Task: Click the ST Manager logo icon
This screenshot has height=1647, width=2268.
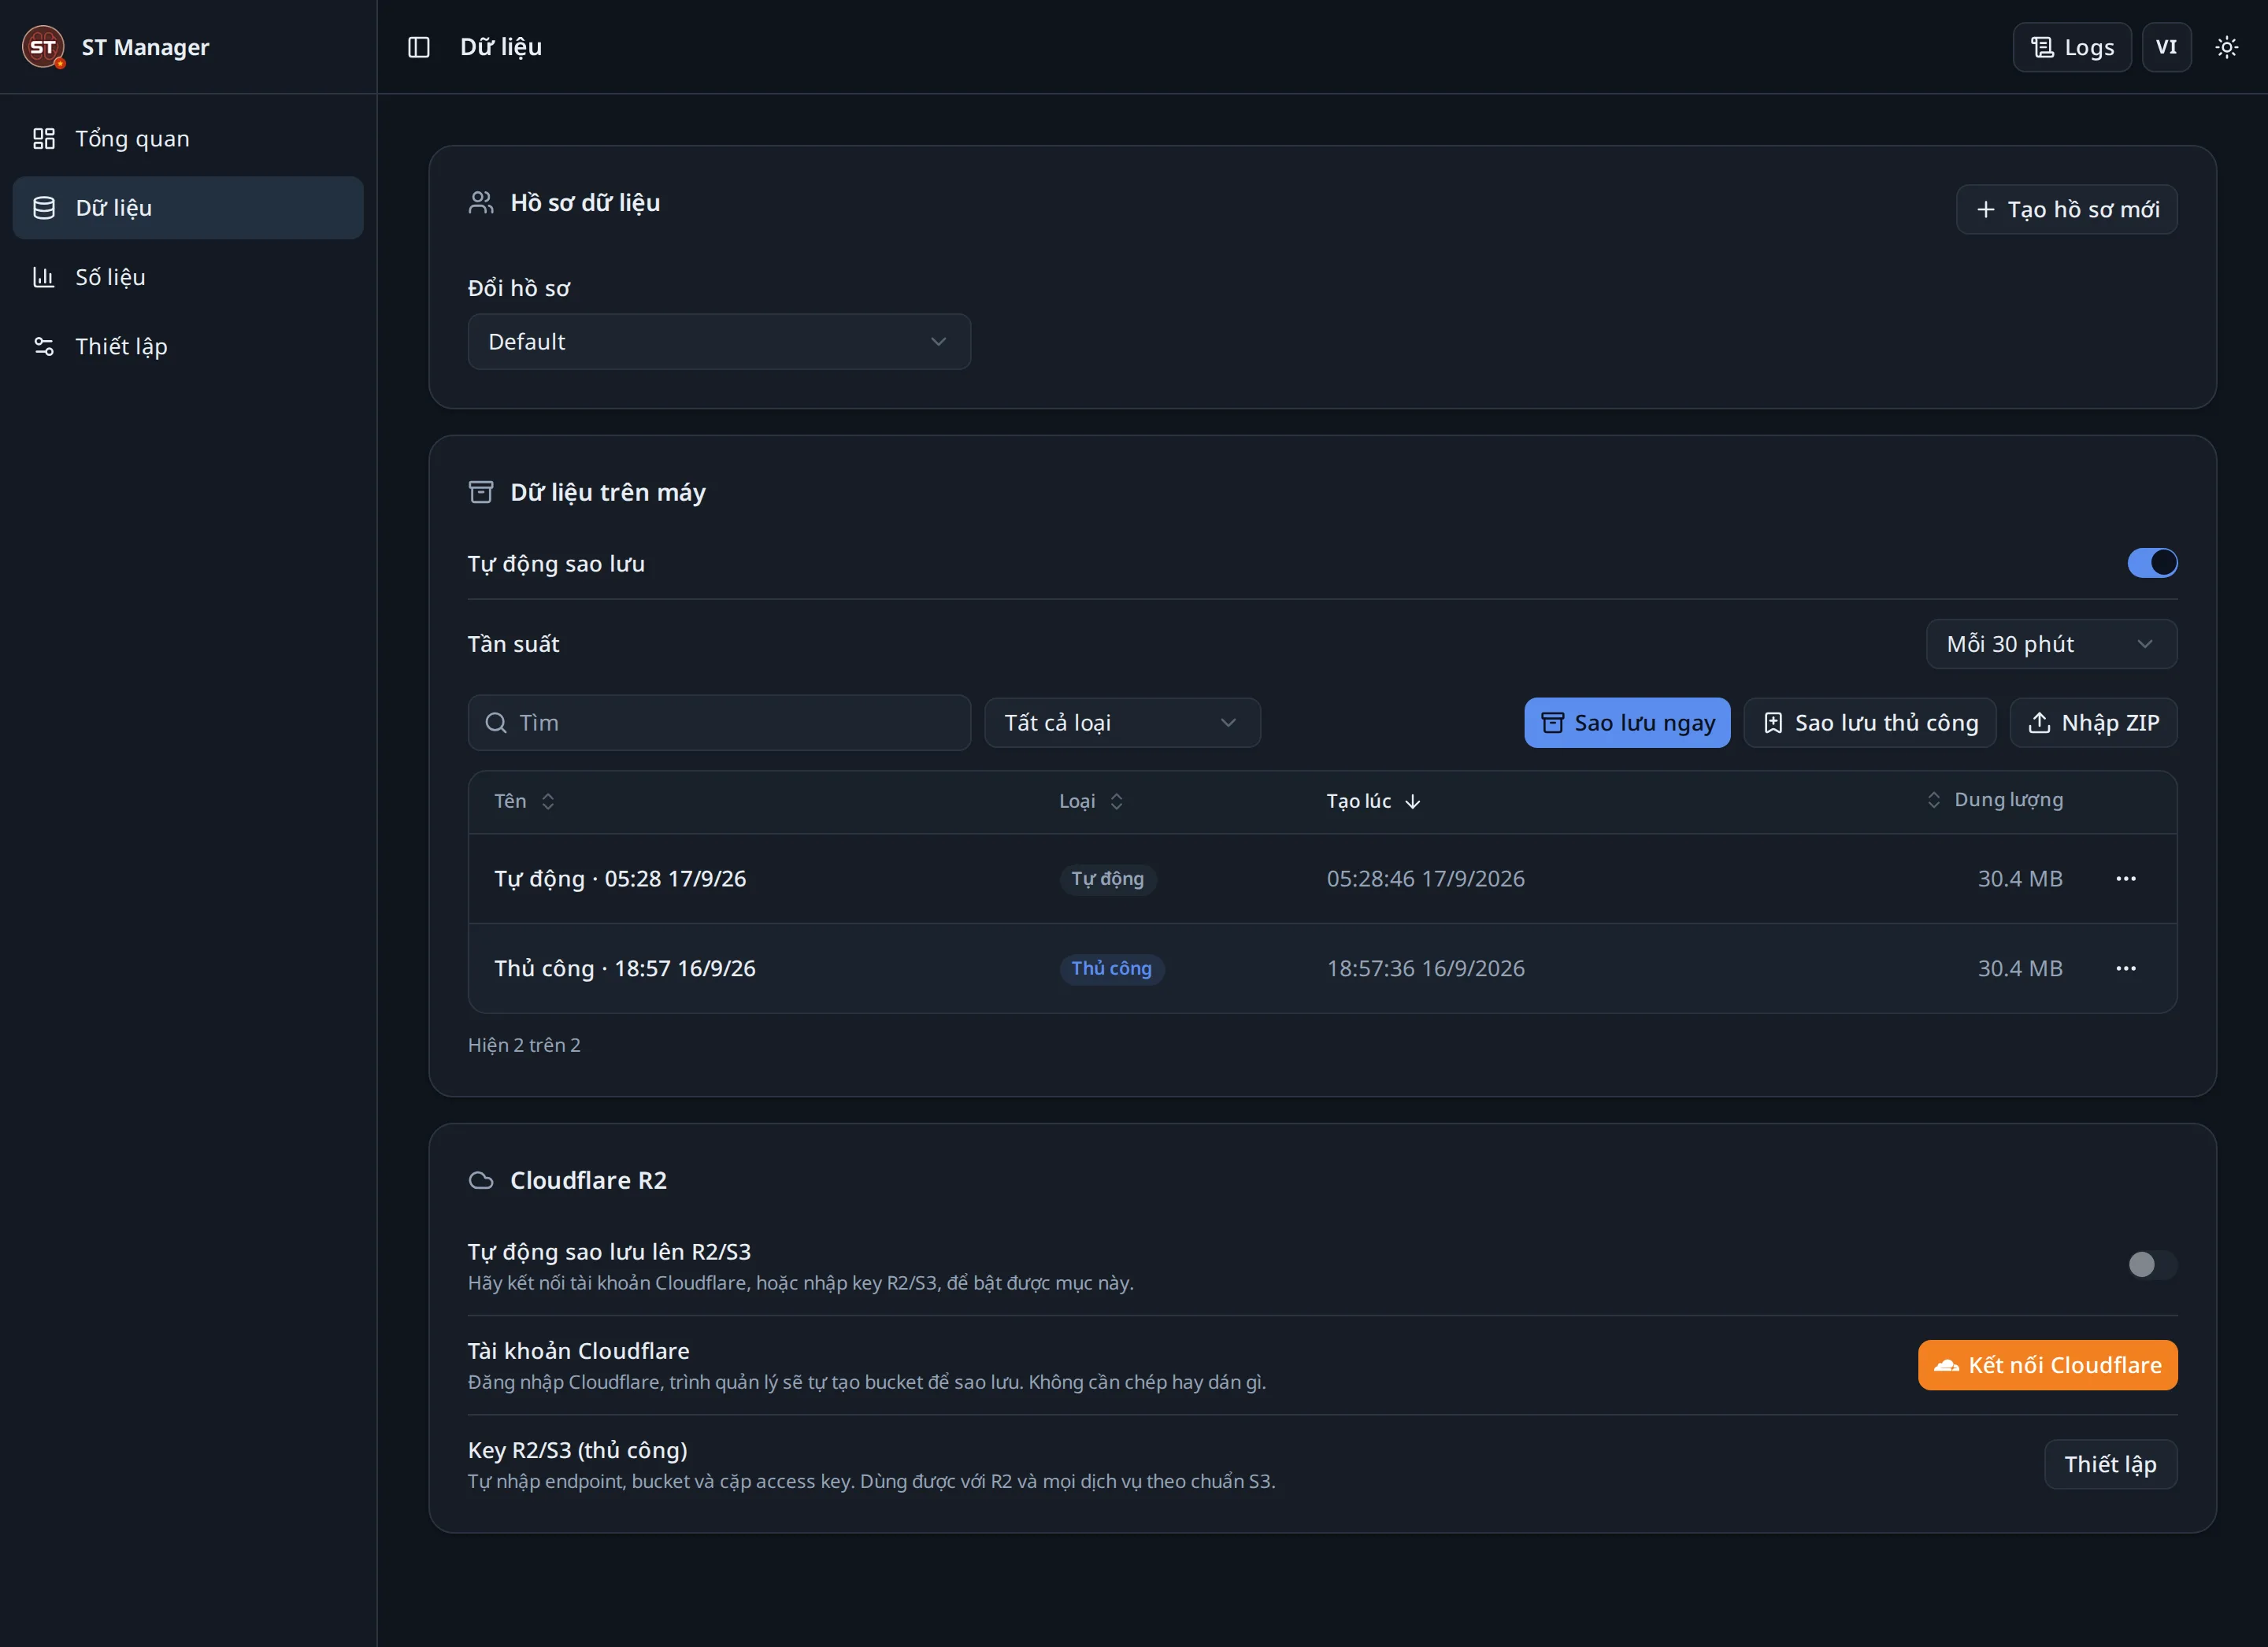Action: (43, 47)
